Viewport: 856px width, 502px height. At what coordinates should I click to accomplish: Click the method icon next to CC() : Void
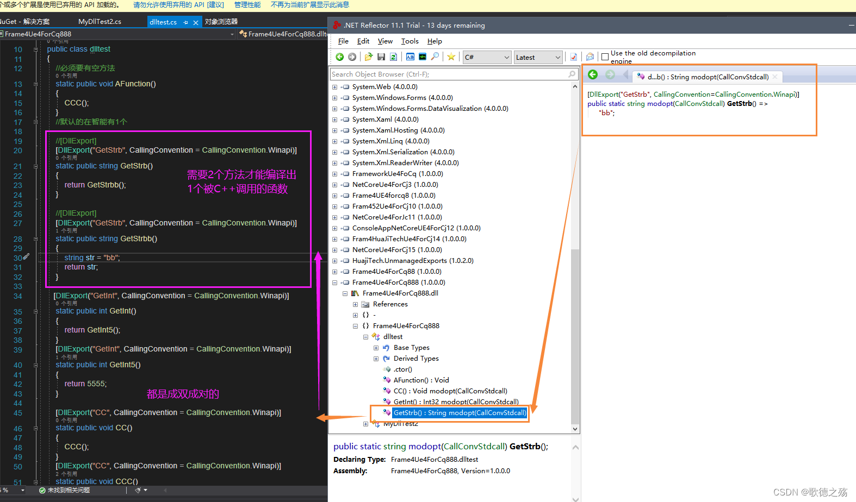387,391
